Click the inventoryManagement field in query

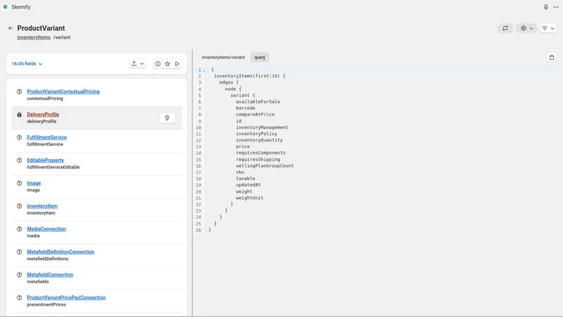point(262,128)
